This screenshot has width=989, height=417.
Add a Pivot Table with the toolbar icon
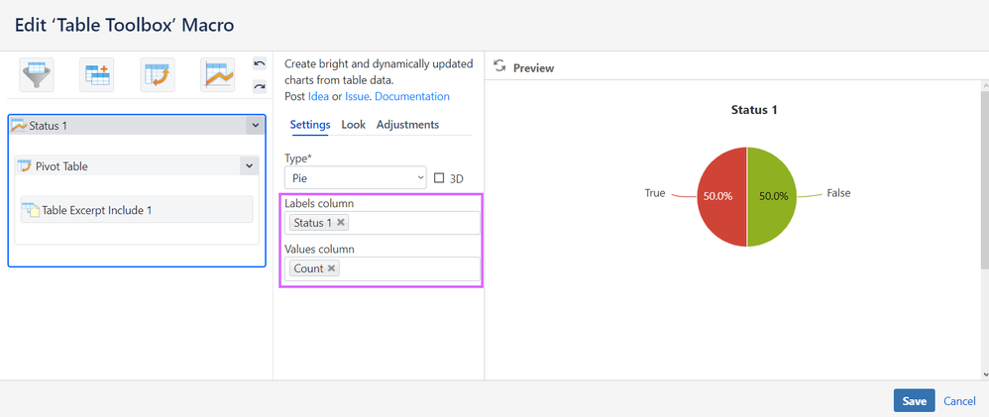tap(157, 74)
